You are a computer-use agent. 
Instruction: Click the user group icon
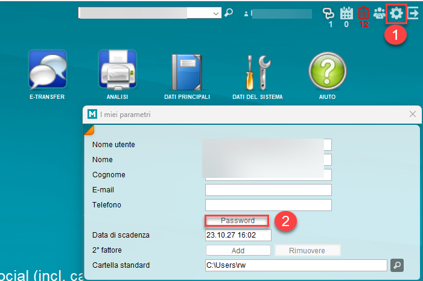click(380, 13)
